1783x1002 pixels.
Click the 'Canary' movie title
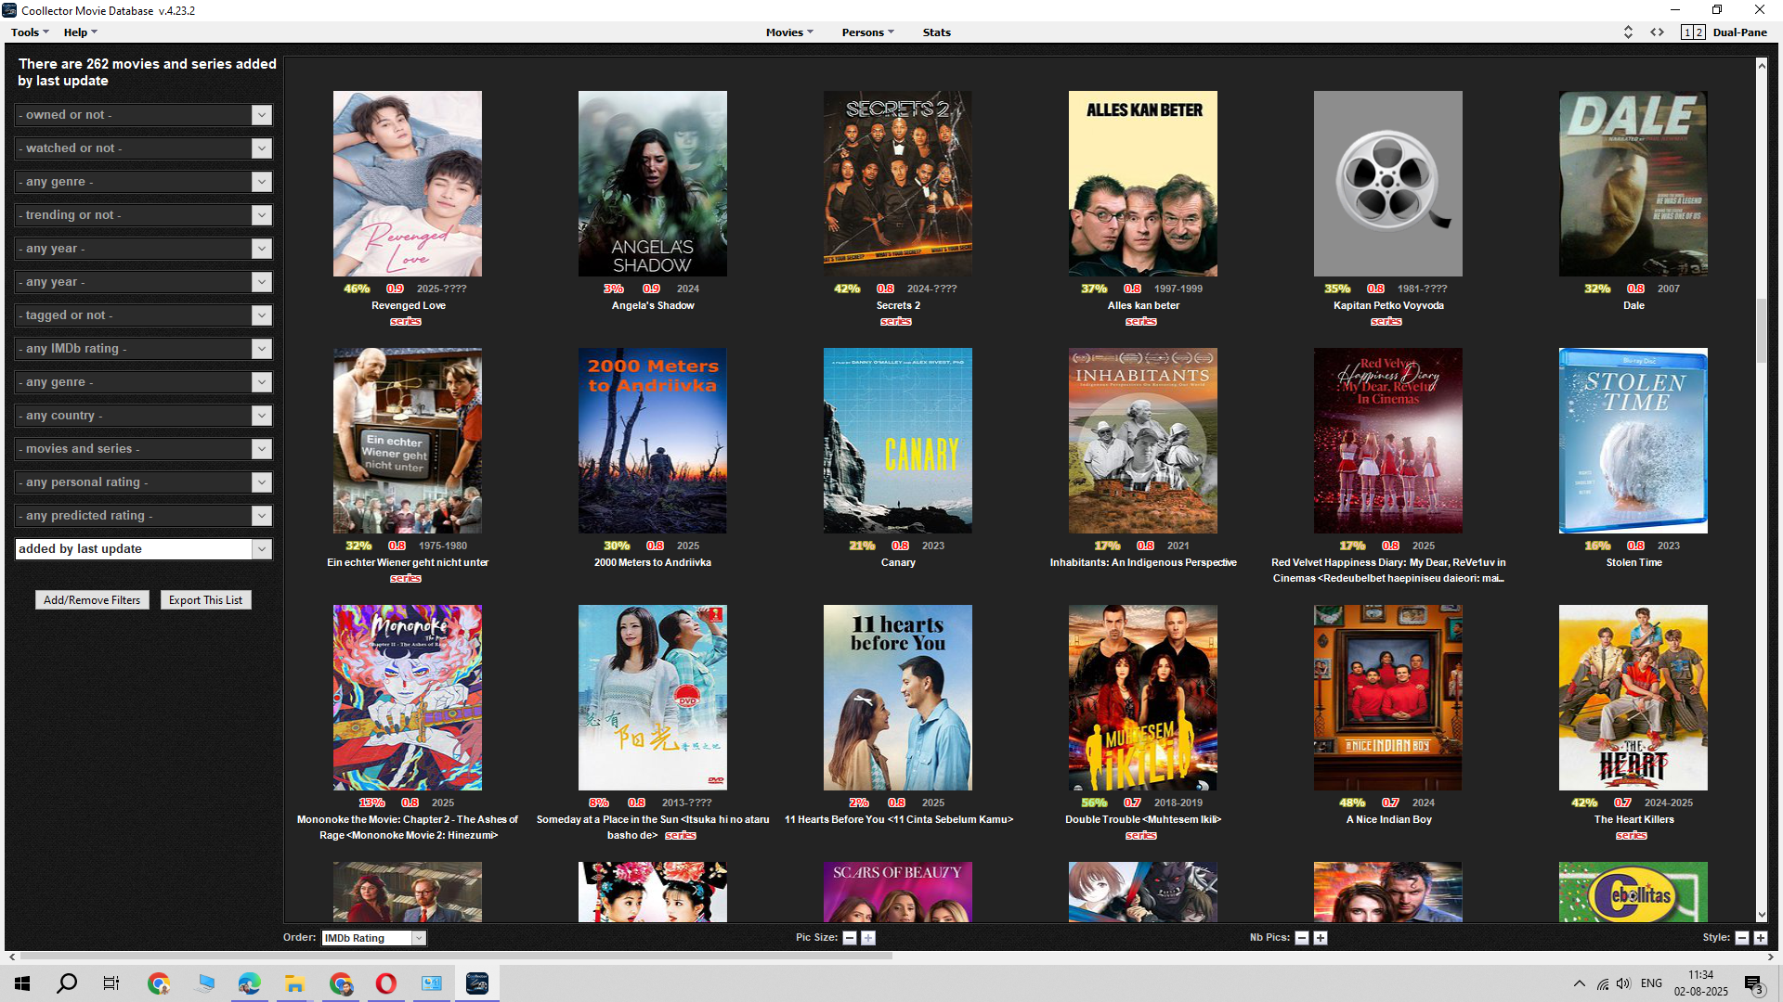[898, 562]
